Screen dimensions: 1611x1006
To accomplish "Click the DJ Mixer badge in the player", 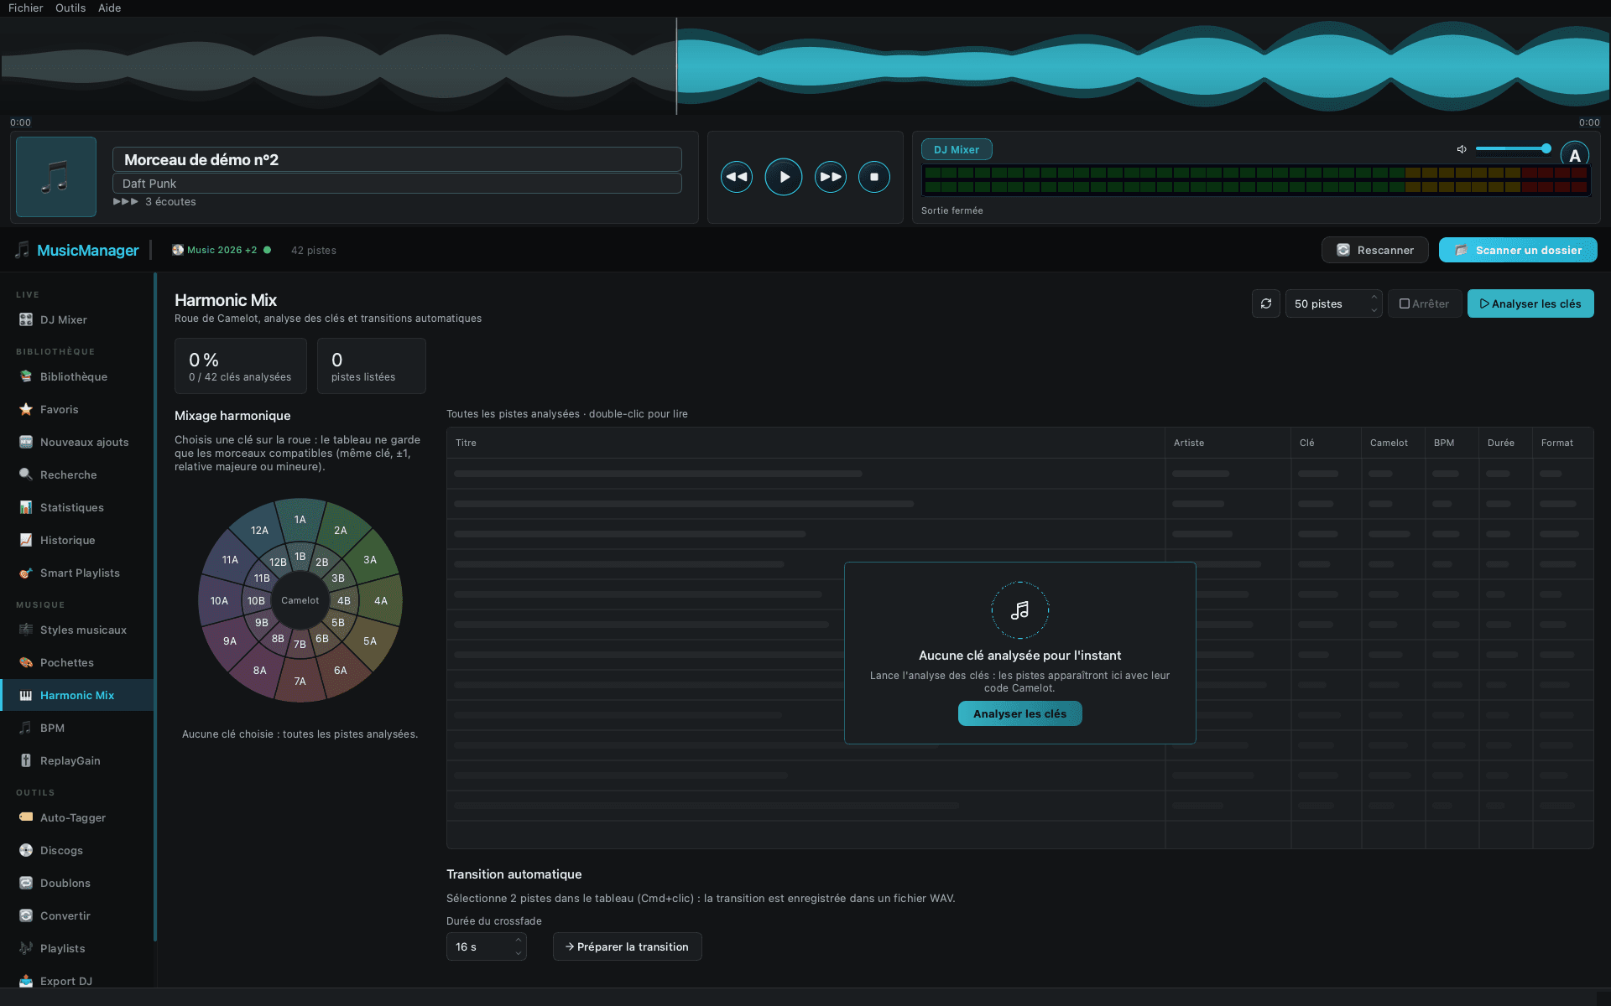I will [x=957, y=149].
